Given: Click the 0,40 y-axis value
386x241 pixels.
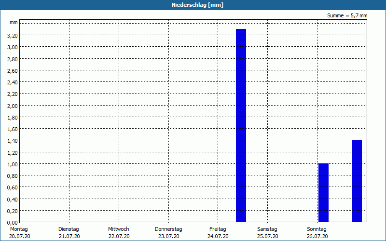Looking at the screenshot, I should tap(13, 200).
